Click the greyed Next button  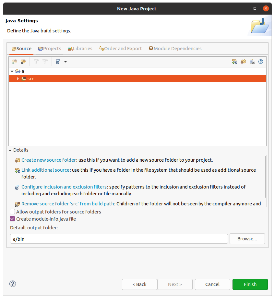(175, 284)
